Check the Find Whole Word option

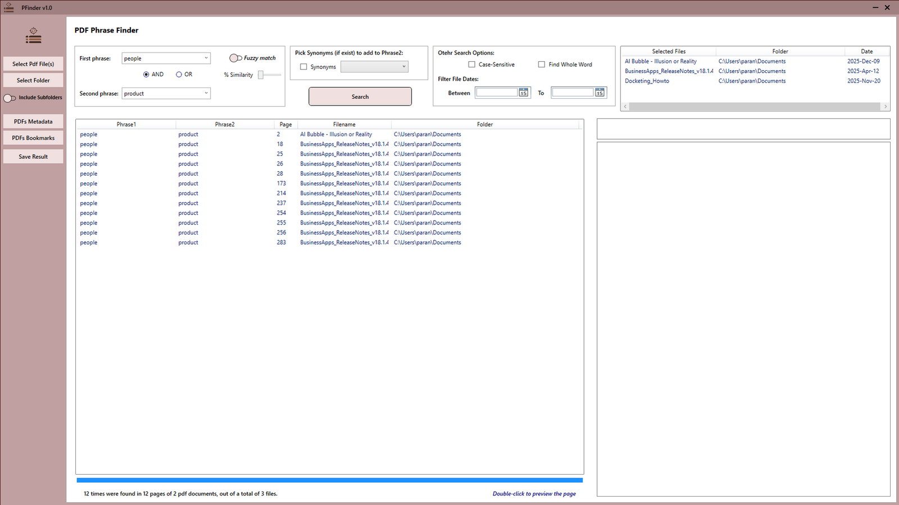(541, 64)
